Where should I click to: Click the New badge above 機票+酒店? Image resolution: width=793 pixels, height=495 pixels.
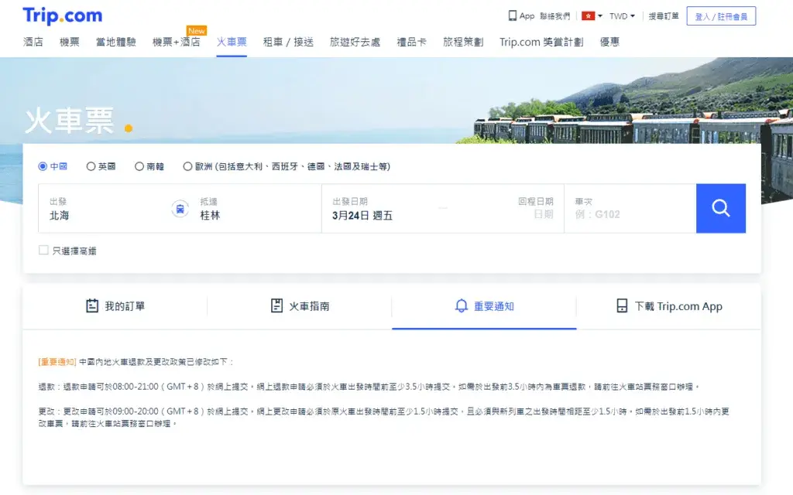click(x=197, y=31)
